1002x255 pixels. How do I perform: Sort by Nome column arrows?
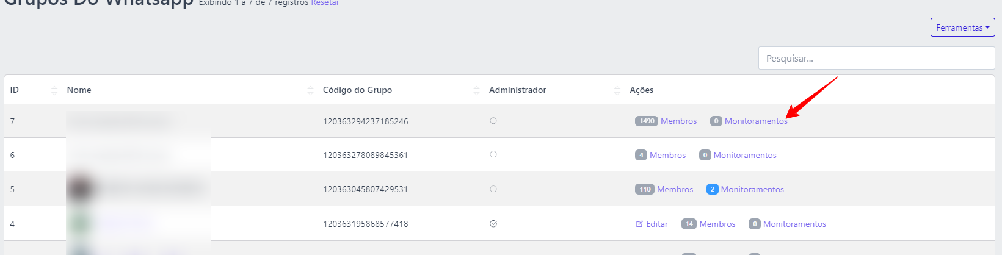coord(310,90)
